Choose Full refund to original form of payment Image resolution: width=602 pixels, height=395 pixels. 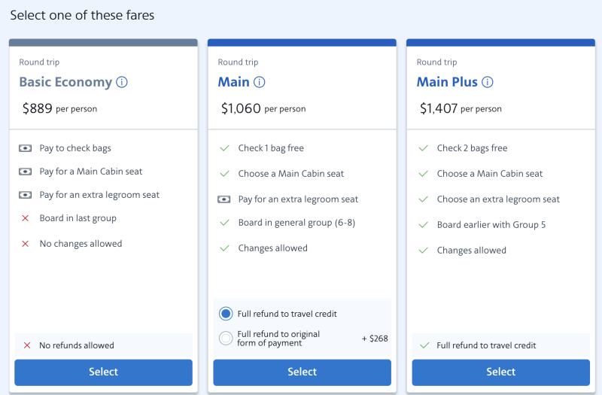[226, 339]
